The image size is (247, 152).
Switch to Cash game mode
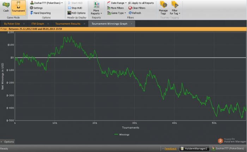[x=6, y=6]
